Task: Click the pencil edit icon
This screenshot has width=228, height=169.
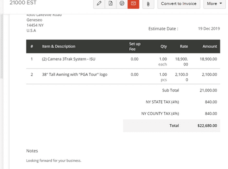Action: pos(99,4)
